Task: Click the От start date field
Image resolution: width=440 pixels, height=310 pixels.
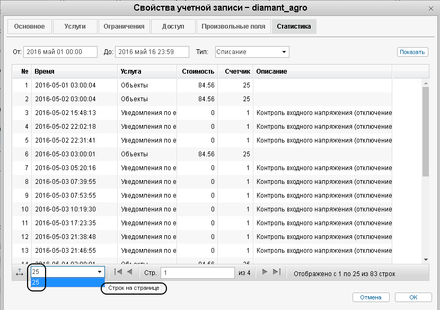Action: pyautogui.click(x=60, y=52)
